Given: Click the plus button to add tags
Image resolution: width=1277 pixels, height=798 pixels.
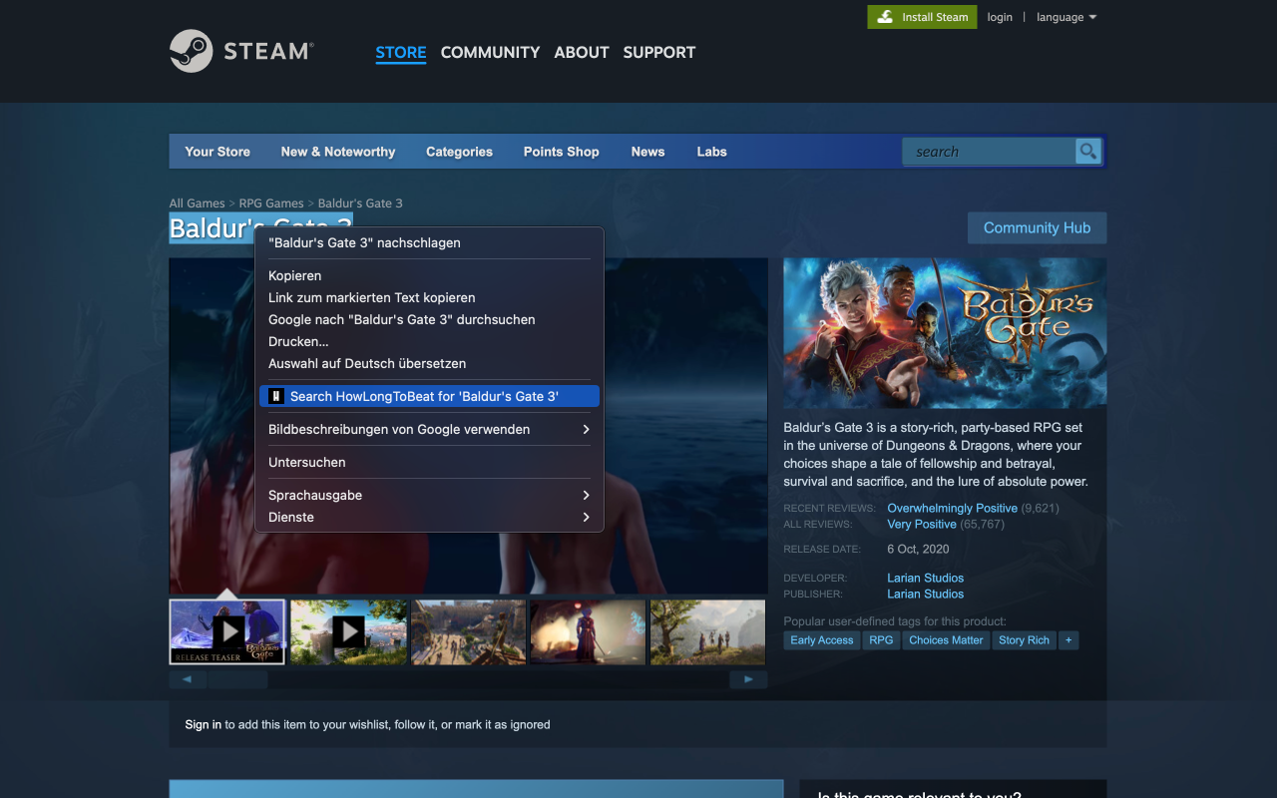Looking at the screenshot, I should coord(1068,640).
